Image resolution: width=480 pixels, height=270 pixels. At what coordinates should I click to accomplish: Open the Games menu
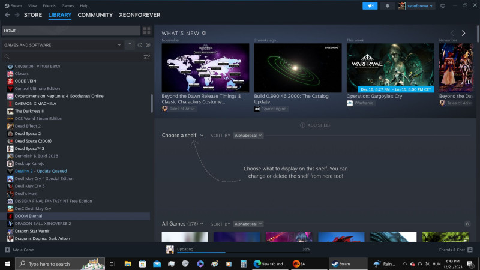(x=68, y=6)
